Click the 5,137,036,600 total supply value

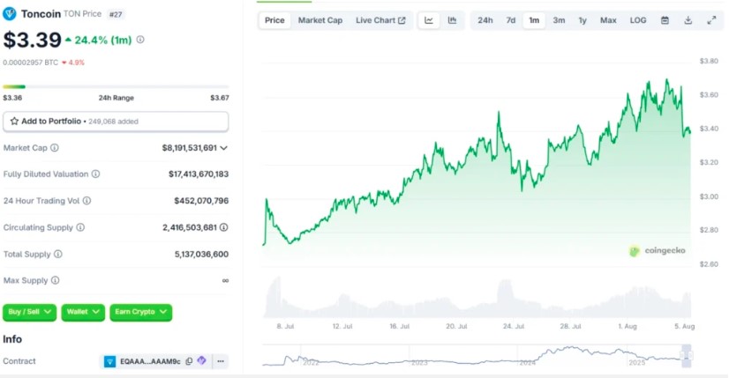201,254
